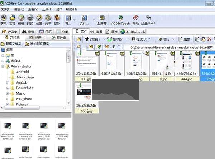Select the .android folder in tree
Image resolution: width=215 pixels, height=159 pixels.
tap(23, 72)
